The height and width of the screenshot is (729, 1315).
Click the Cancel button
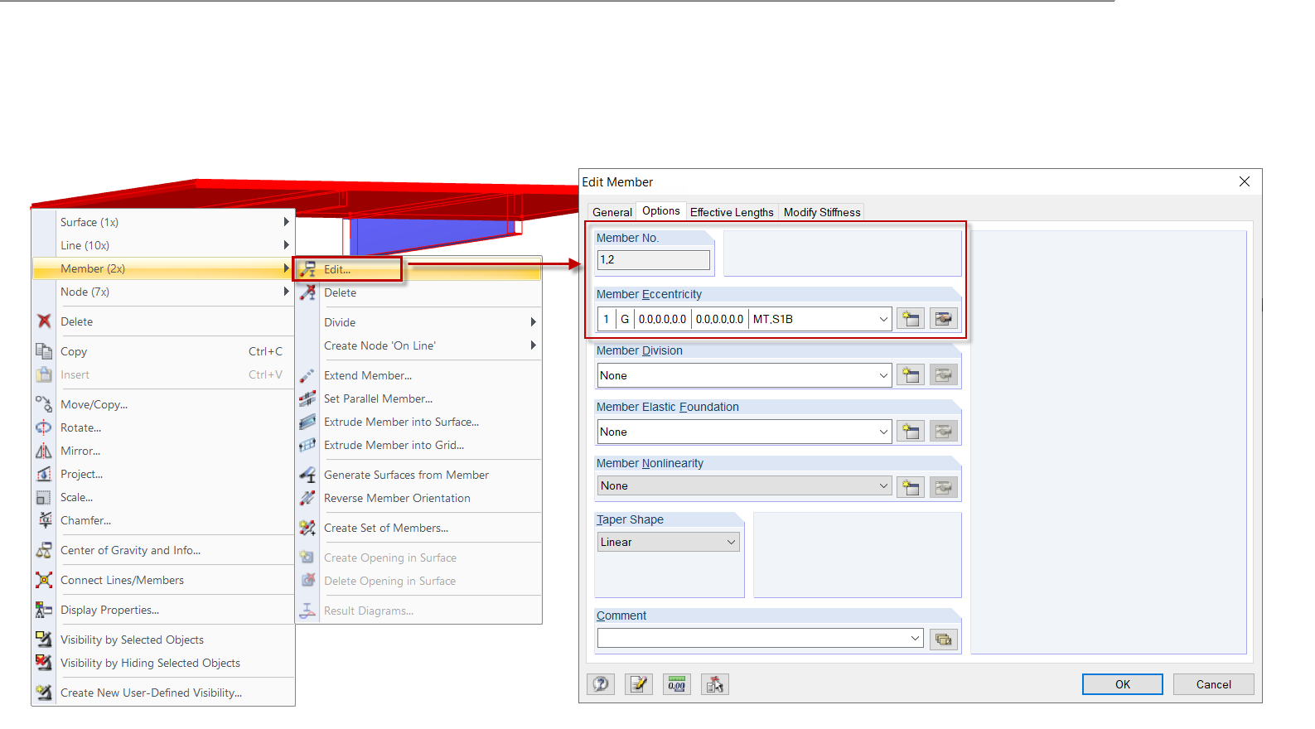(x=1213, y=684)
